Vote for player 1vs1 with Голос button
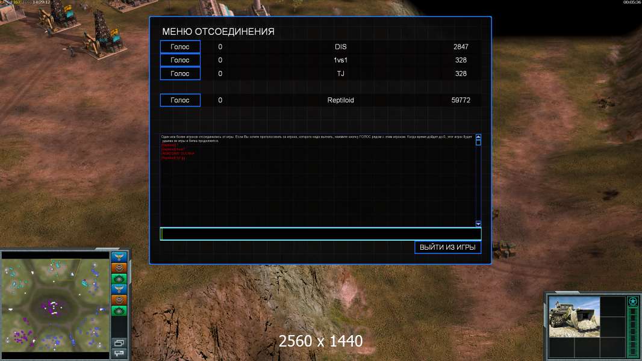642x361 pixels. pyautogui.click(x=180, y=60)
